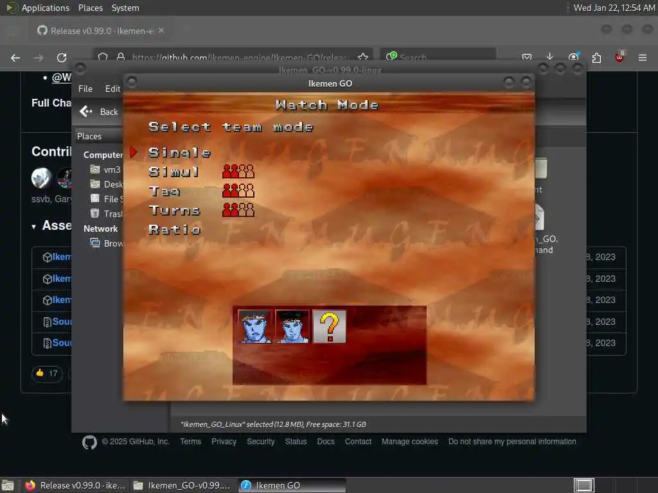Open the Security footer link
The height and width of the screenshot is (493, 658).
pos(261,442)
